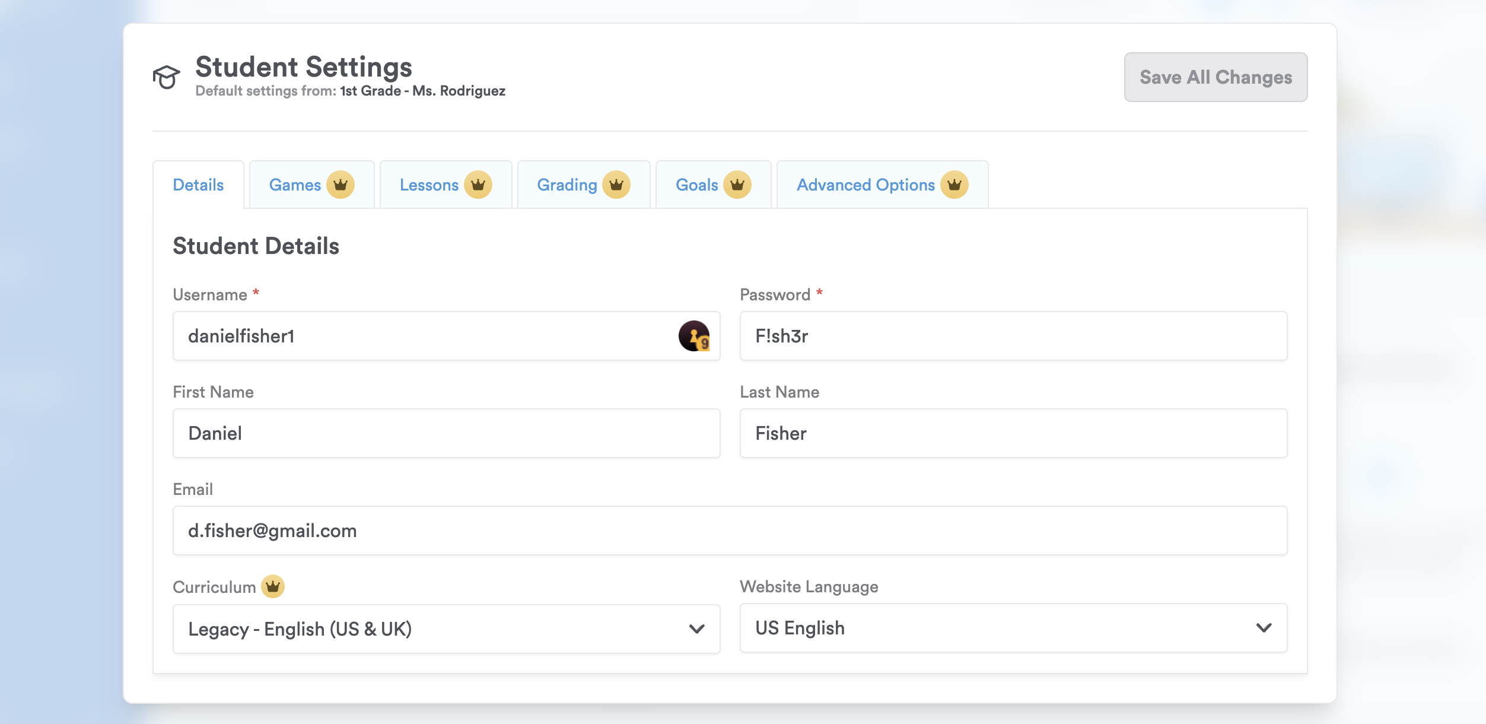This screenshot has width=1486, height=724.
Task: Open the Curriculum dropdown
Action: [446, 629]
